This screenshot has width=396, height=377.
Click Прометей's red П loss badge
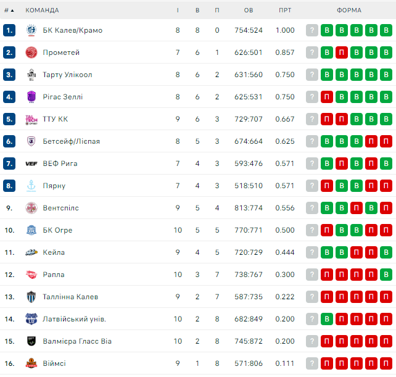point(342,52)
